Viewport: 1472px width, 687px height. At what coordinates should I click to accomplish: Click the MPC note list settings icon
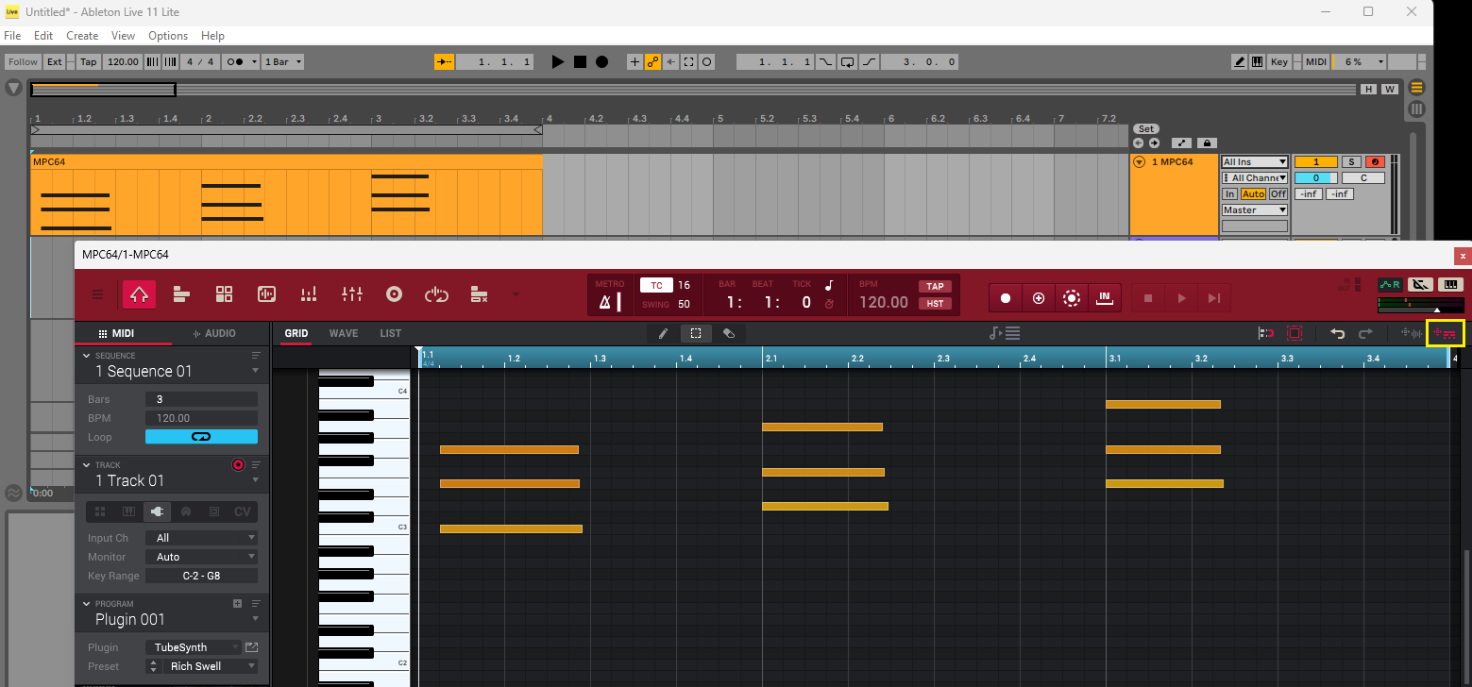(x=1005, y=333)
